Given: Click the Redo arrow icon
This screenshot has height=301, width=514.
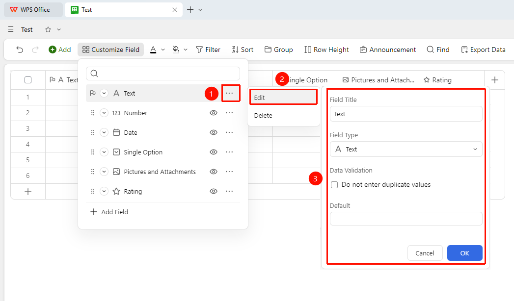Looking at the screenshot, I should click(x=35, y=50).
